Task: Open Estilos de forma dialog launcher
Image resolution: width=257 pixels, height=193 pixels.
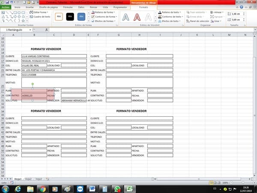Action: click(117, 25)
